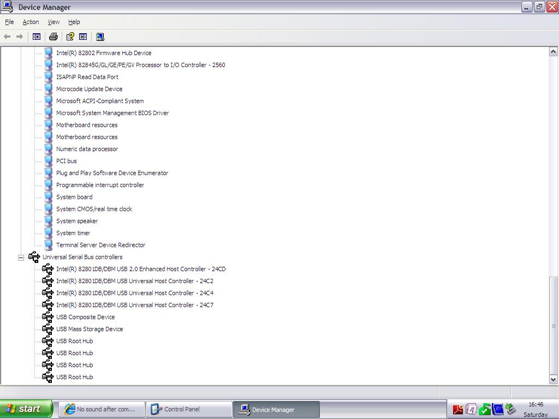This screenshot has height=419, width=559.
Task: Select System CMOS/real time clock
Action: [x=94, y=209]
